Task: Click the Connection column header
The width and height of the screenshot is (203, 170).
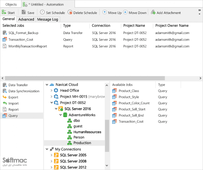Action: coord(105,25)
